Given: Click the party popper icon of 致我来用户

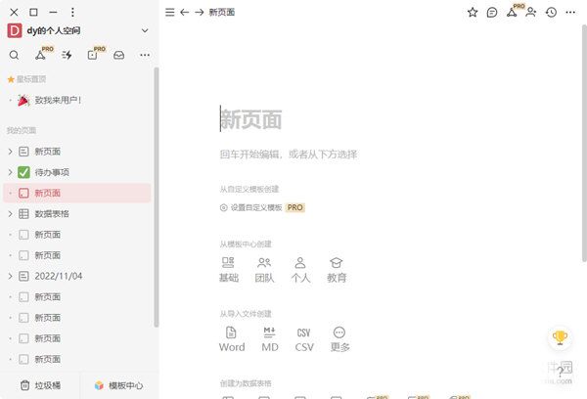Looking at the screenshot, I should (23, 100).
